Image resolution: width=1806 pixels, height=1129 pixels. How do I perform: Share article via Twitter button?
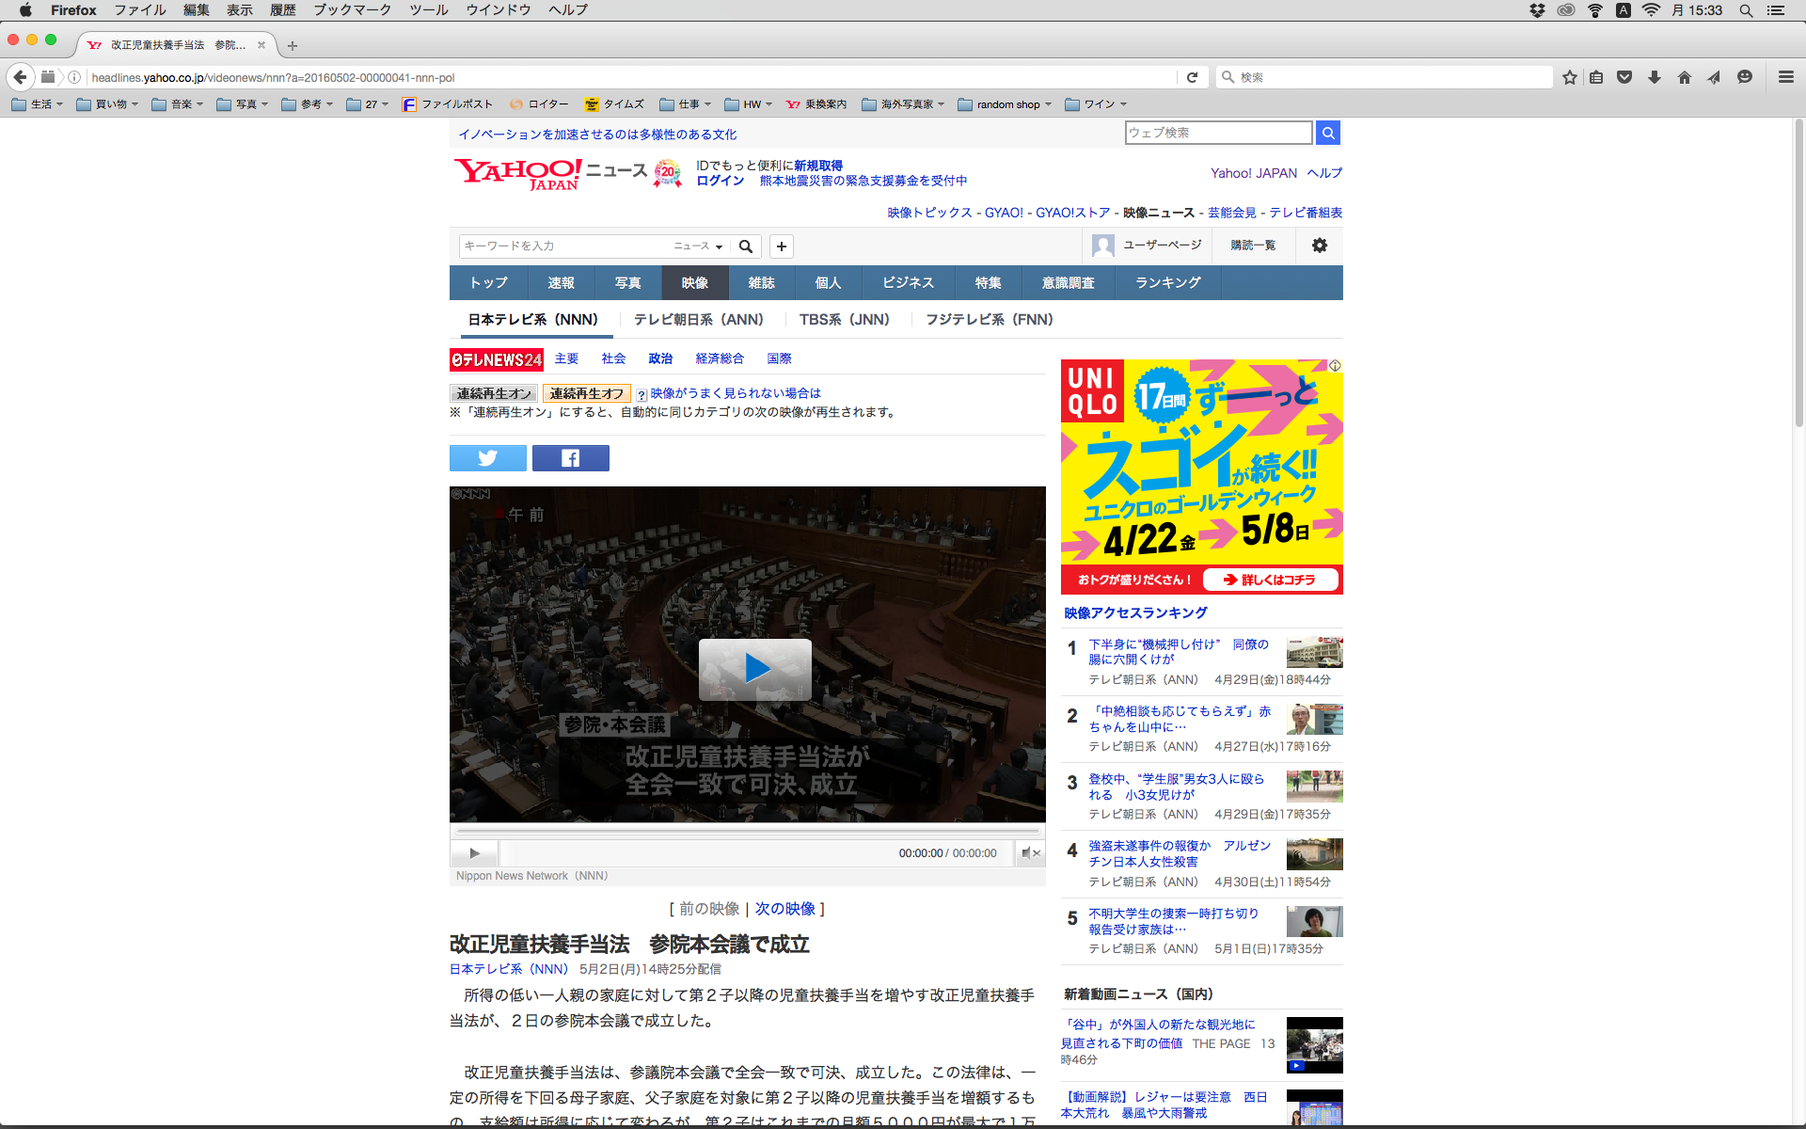(487, 458)
